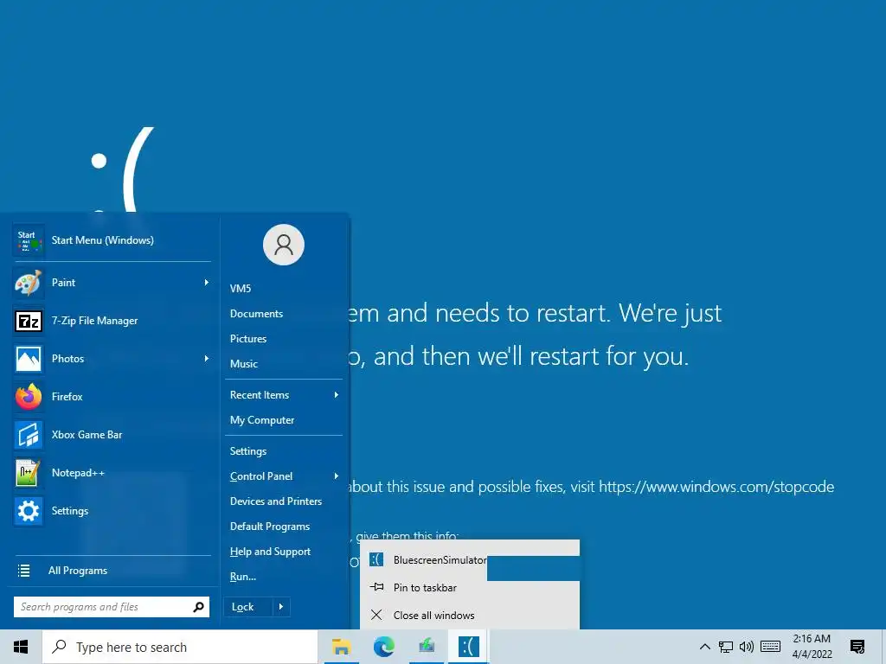Click the Run... entry
The image size is (886, 664).
pos(243,577)
